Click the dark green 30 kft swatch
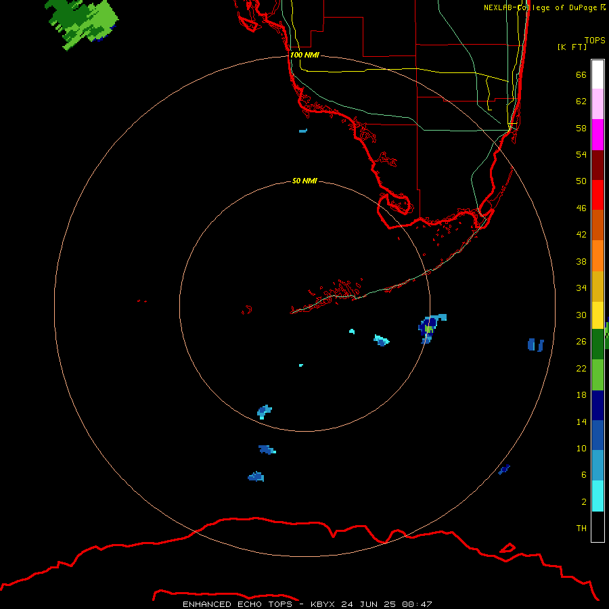609x609 pixels. [597, 344]
